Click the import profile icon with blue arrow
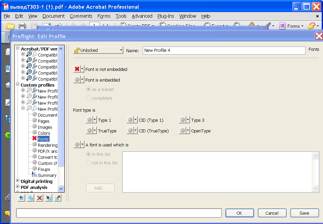This screenshot has width=323, height=224. pyautogui.click(x=49, y=198)
